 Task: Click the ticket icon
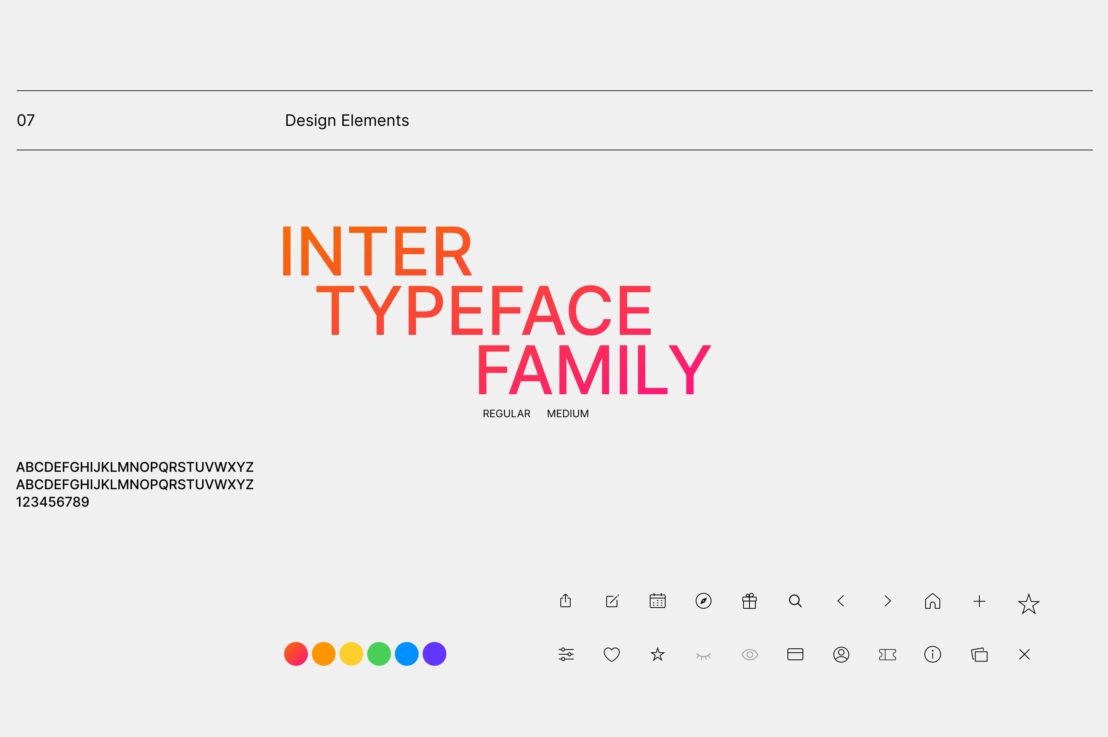(x=887, y=654)
